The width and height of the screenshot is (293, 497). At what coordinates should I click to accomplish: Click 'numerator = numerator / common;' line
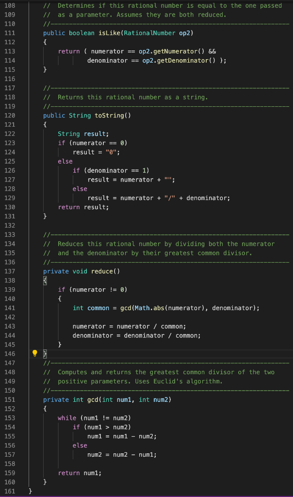(x=129, y=327)
